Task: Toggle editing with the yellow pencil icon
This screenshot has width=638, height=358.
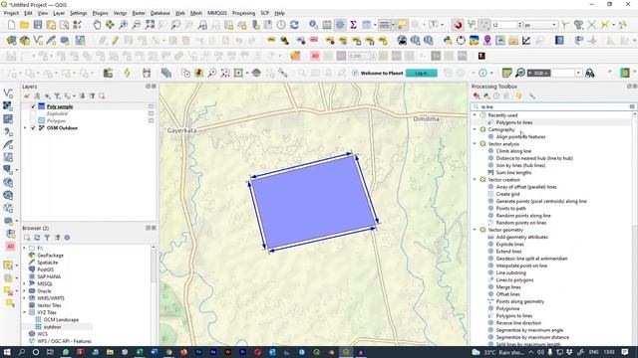Action: 116,41
